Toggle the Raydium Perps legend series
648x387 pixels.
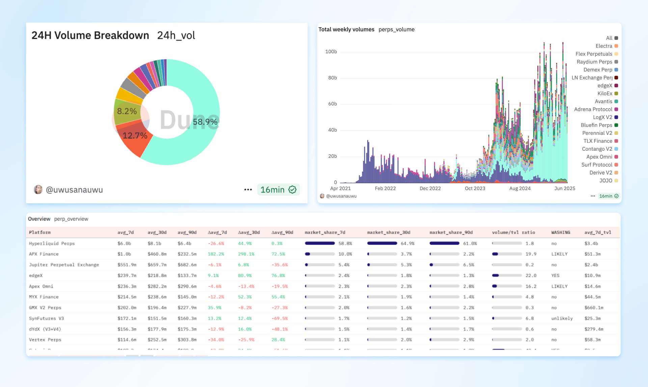pos(597,62)
